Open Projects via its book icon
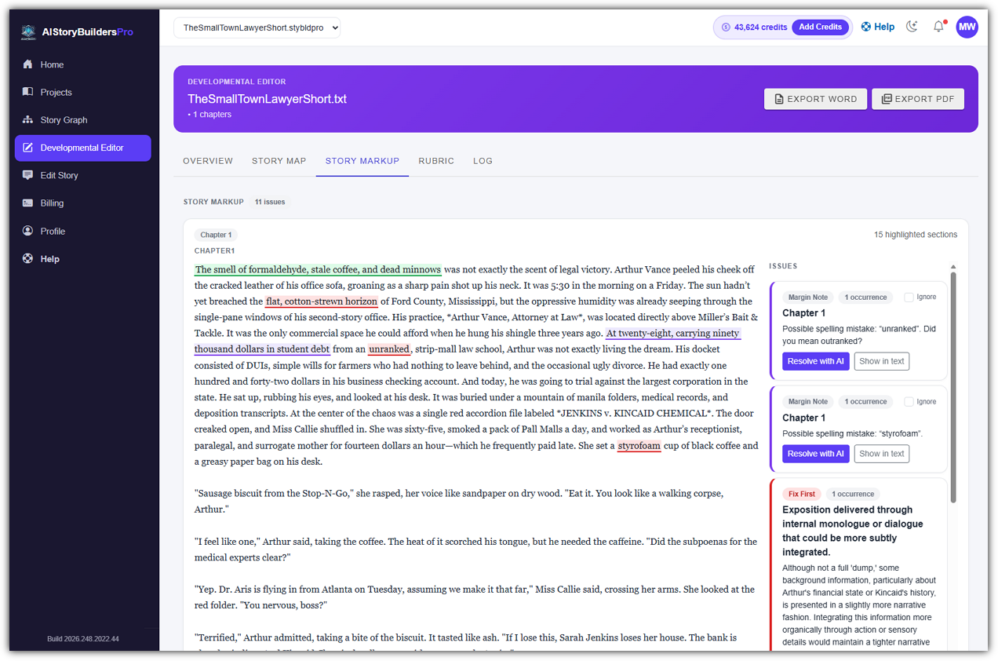998x661 pixels. click(x=28, y=92)
